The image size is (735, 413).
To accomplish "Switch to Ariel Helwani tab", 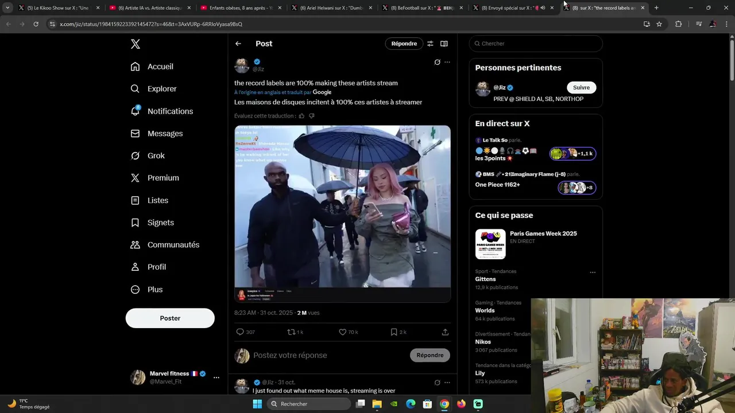I will click(332, 8).
